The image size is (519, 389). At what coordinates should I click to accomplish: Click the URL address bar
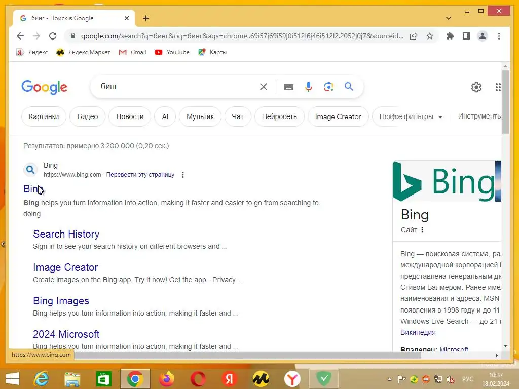click(242, 36)
